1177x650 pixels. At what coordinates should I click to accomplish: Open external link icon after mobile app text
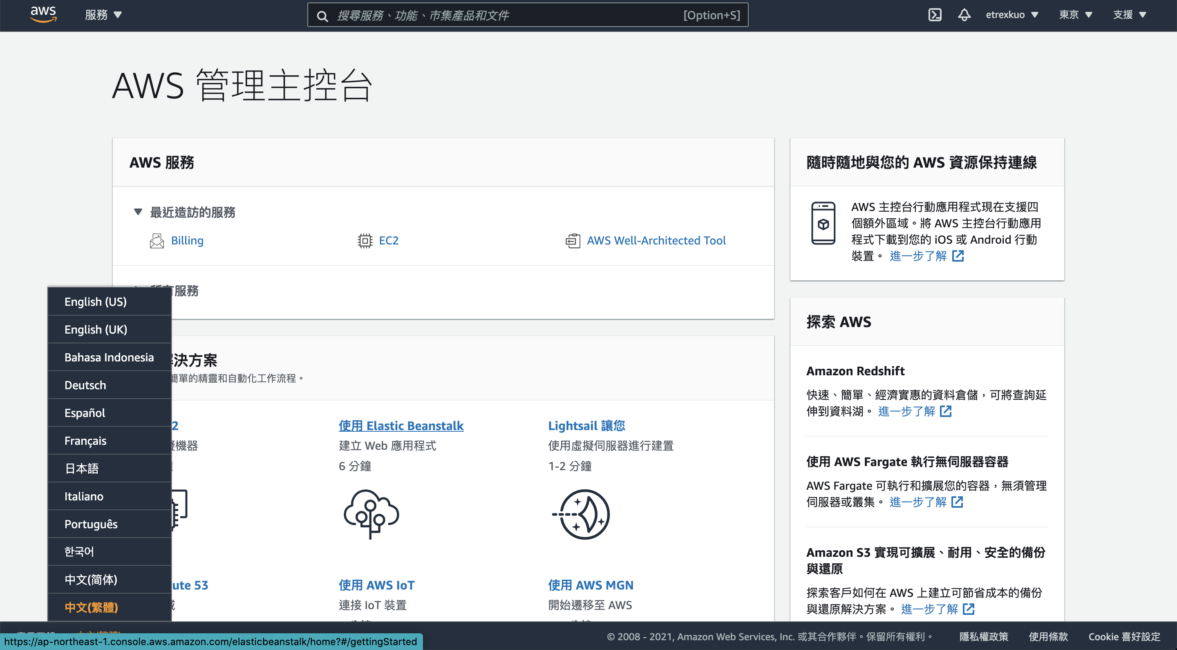pos(958,256)
